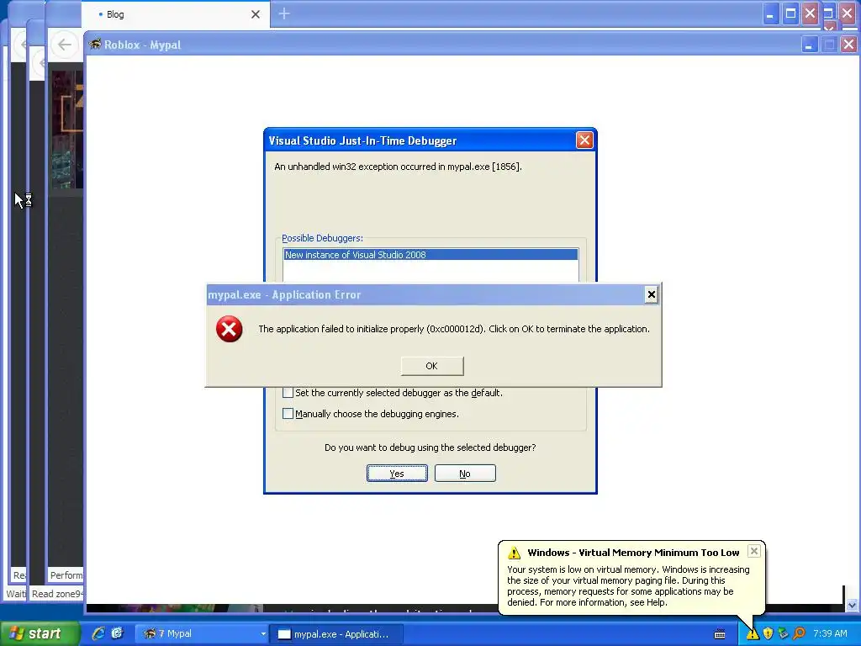This screenshot has height=646, width=861.
Task: Click the second Quick Launch browser icon
Action: (x=117, y=633)
